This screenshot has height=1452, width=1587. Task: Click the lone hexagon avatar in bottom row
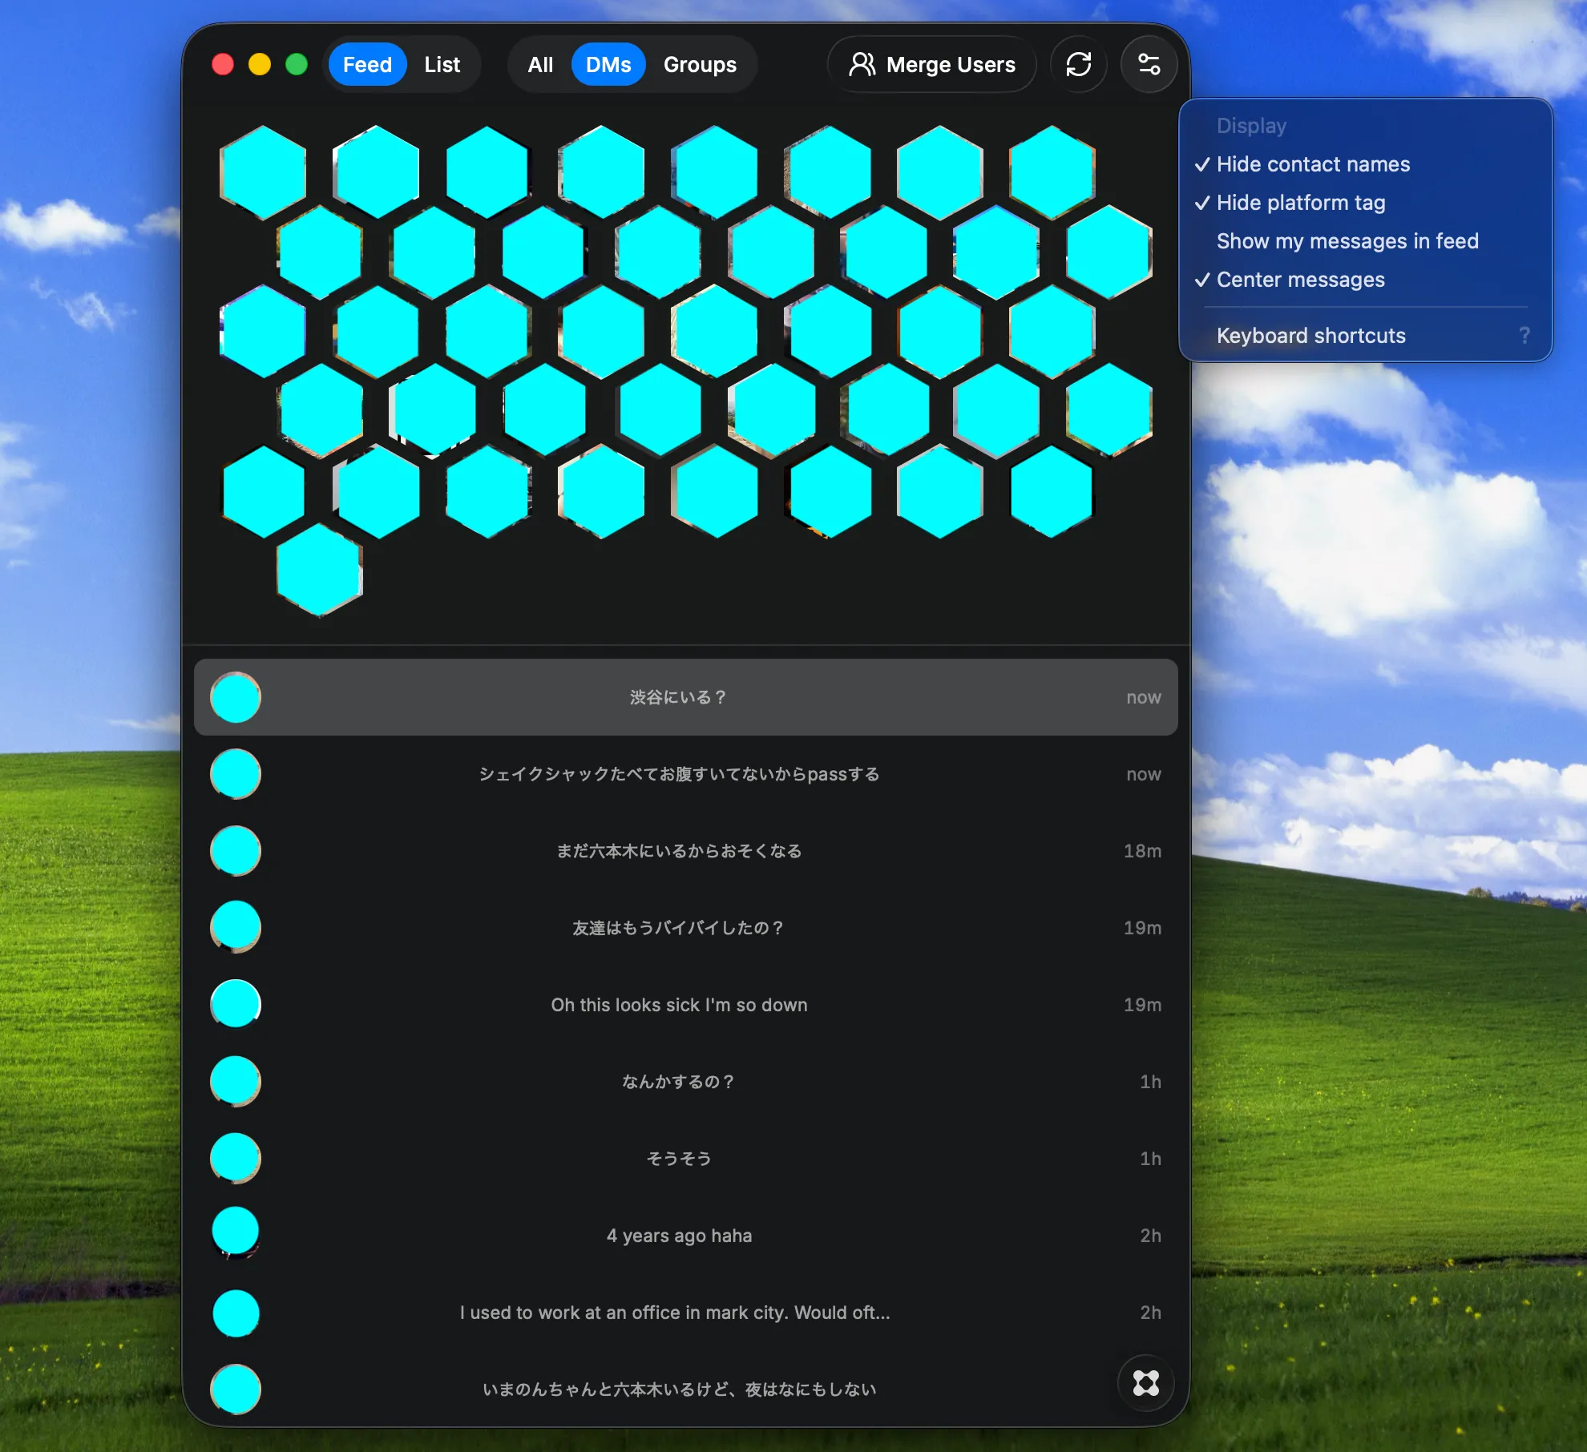click(320, 570)
